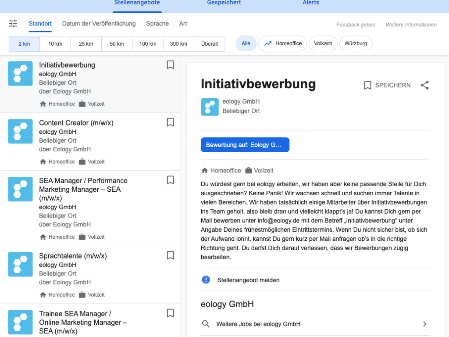Select the Art filter tab
The height and width of the screenshot is (337, 449).
point(183,24)
